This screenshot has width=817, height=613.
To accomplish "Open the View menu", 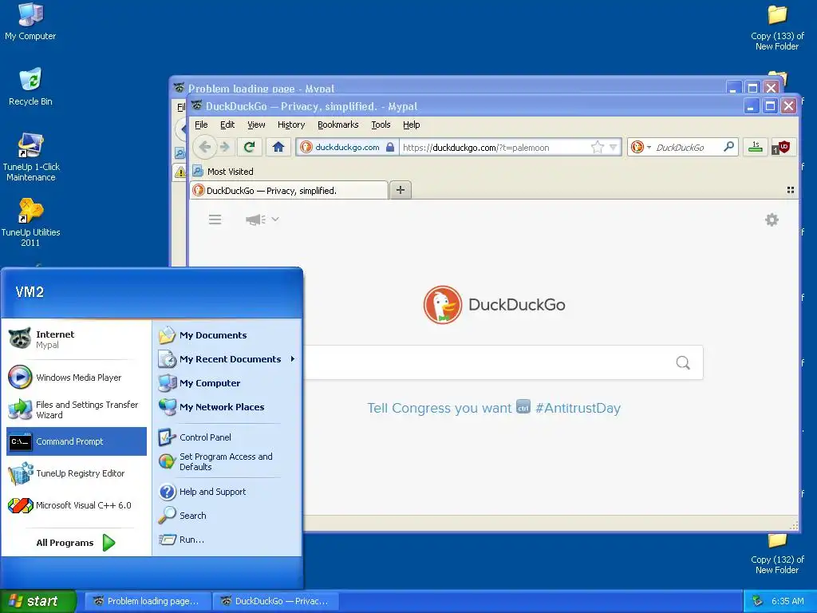I will (256, 125).
